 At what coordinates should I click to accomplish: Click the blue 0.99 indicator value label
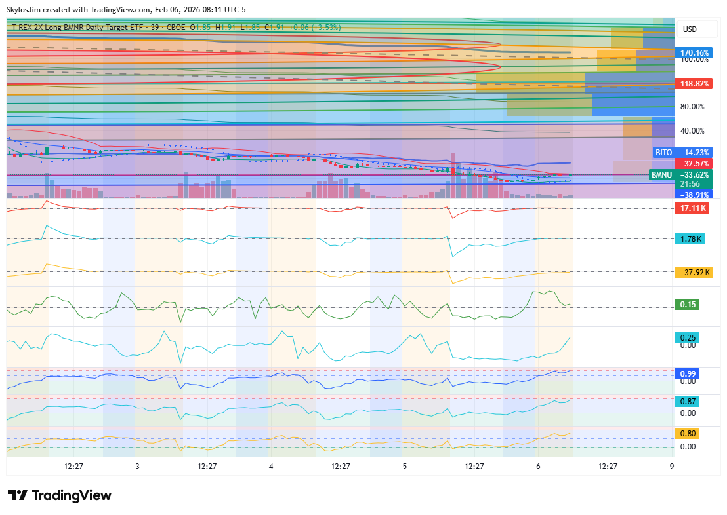[x=688, y=373]
